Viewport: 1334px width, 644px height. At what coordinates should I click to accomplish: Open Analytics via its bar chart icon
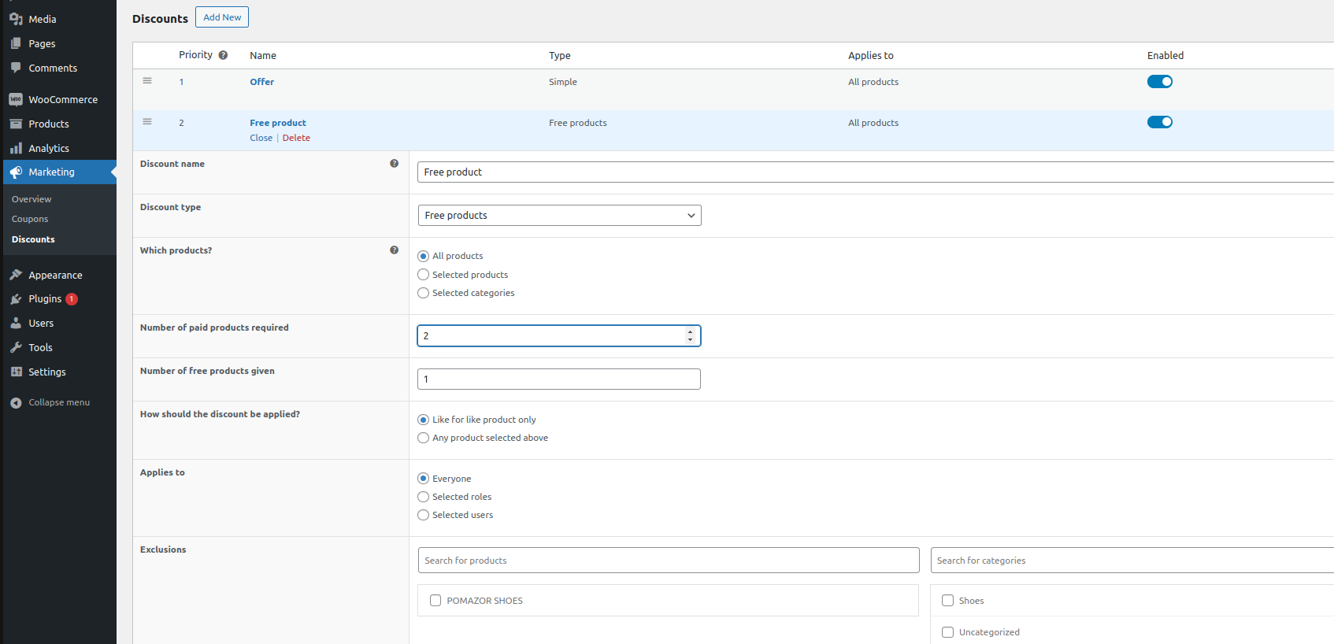(x=16, y=148)
